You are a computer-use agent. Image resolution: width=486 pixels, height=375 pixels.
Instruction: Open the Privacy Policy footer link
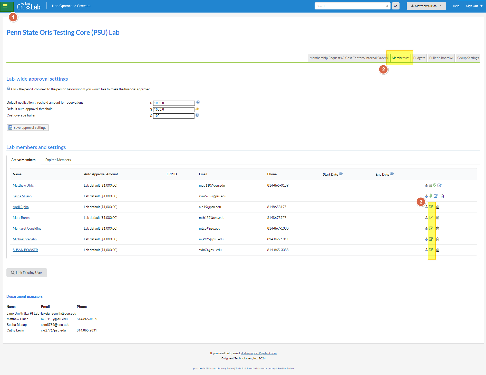click(226, 369)
